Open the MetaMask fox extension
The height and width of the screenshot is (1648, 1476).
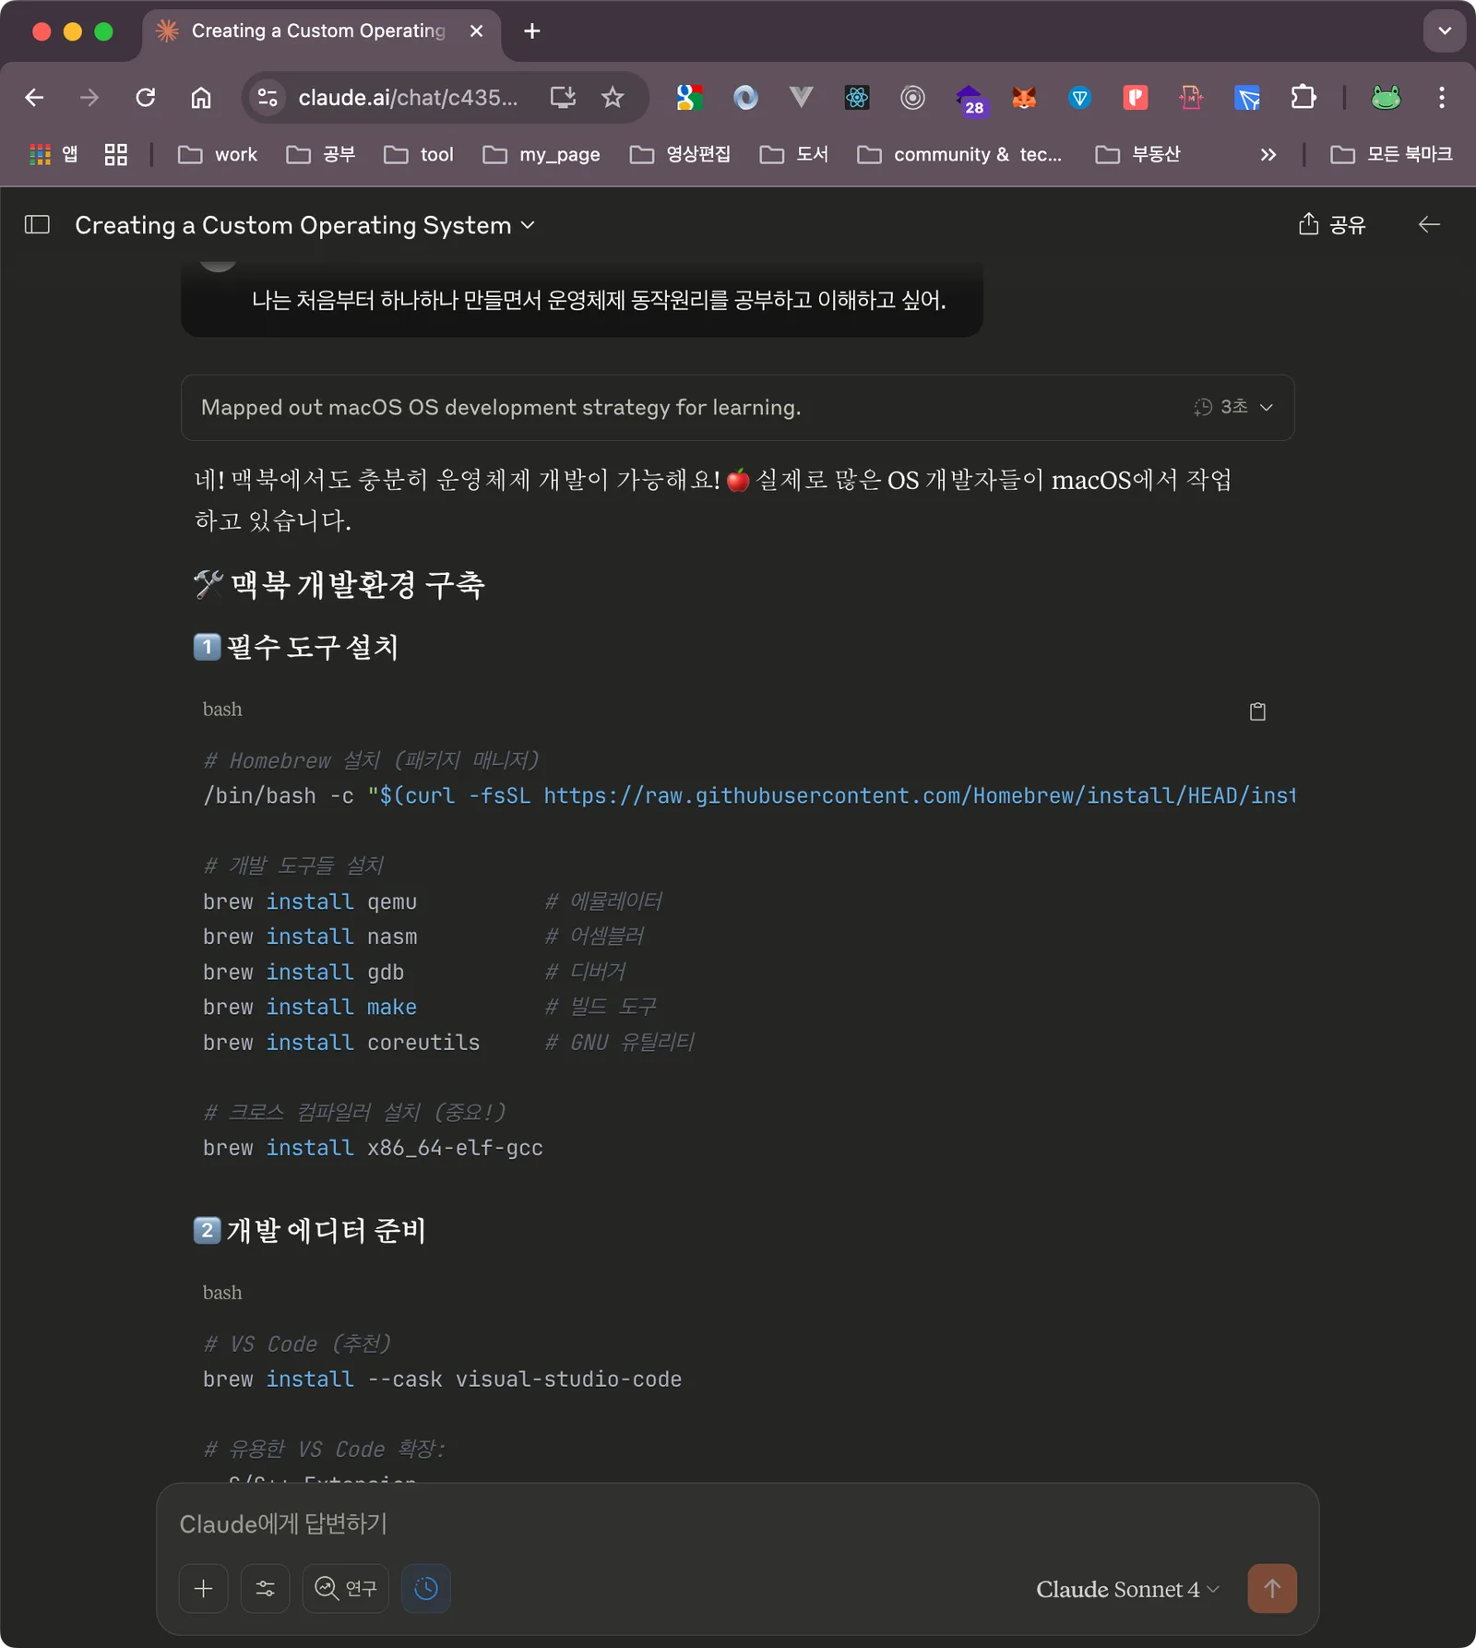click(1024, 98)
